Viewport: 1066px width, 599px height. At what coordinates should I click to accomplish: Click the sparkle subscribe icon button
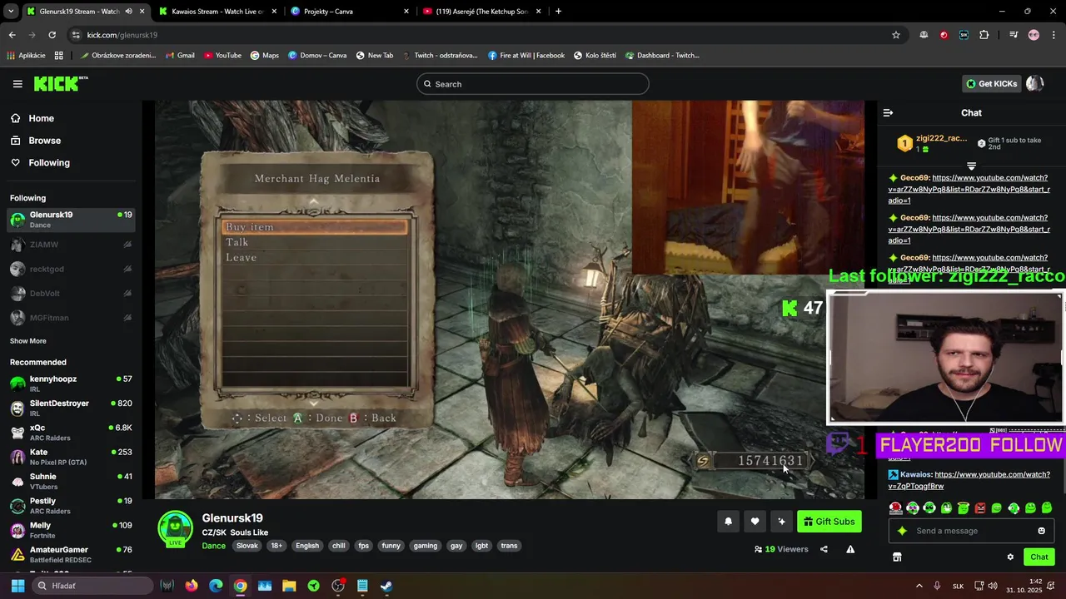tap(781, 522)
